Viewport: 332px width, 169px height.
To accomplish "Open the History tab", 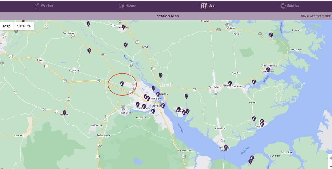I will (x=127, y=6).
